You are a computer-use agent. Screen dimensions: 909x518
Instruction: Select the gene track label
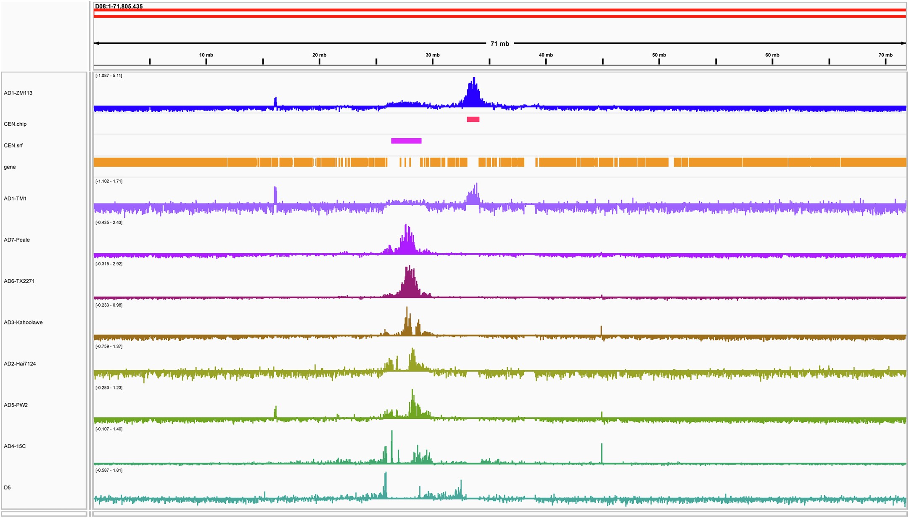(x=10, y=167)
